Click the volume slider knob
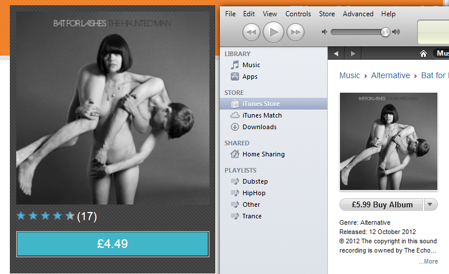 pyautogui.click(x=385, y=32)
